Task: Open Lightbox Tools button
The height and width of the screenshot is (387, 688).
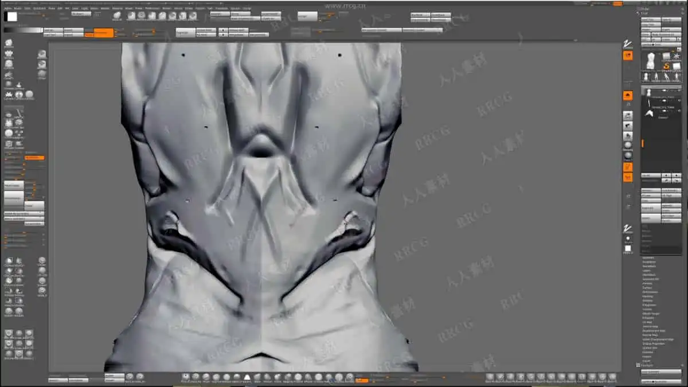Action: click(x=661, y=44)
